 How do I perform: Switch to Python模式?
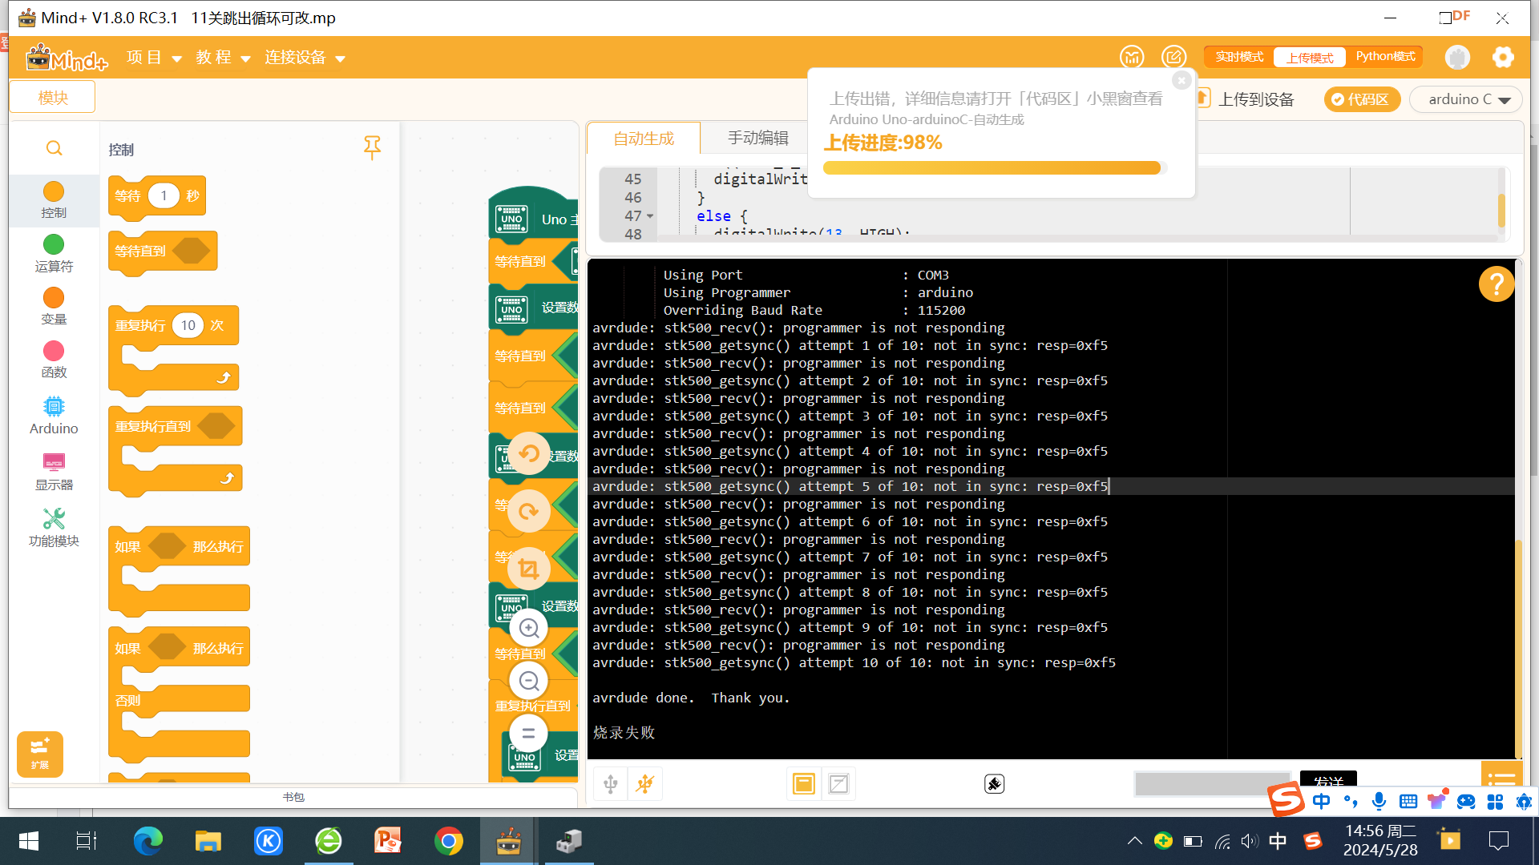[1385, 56]
